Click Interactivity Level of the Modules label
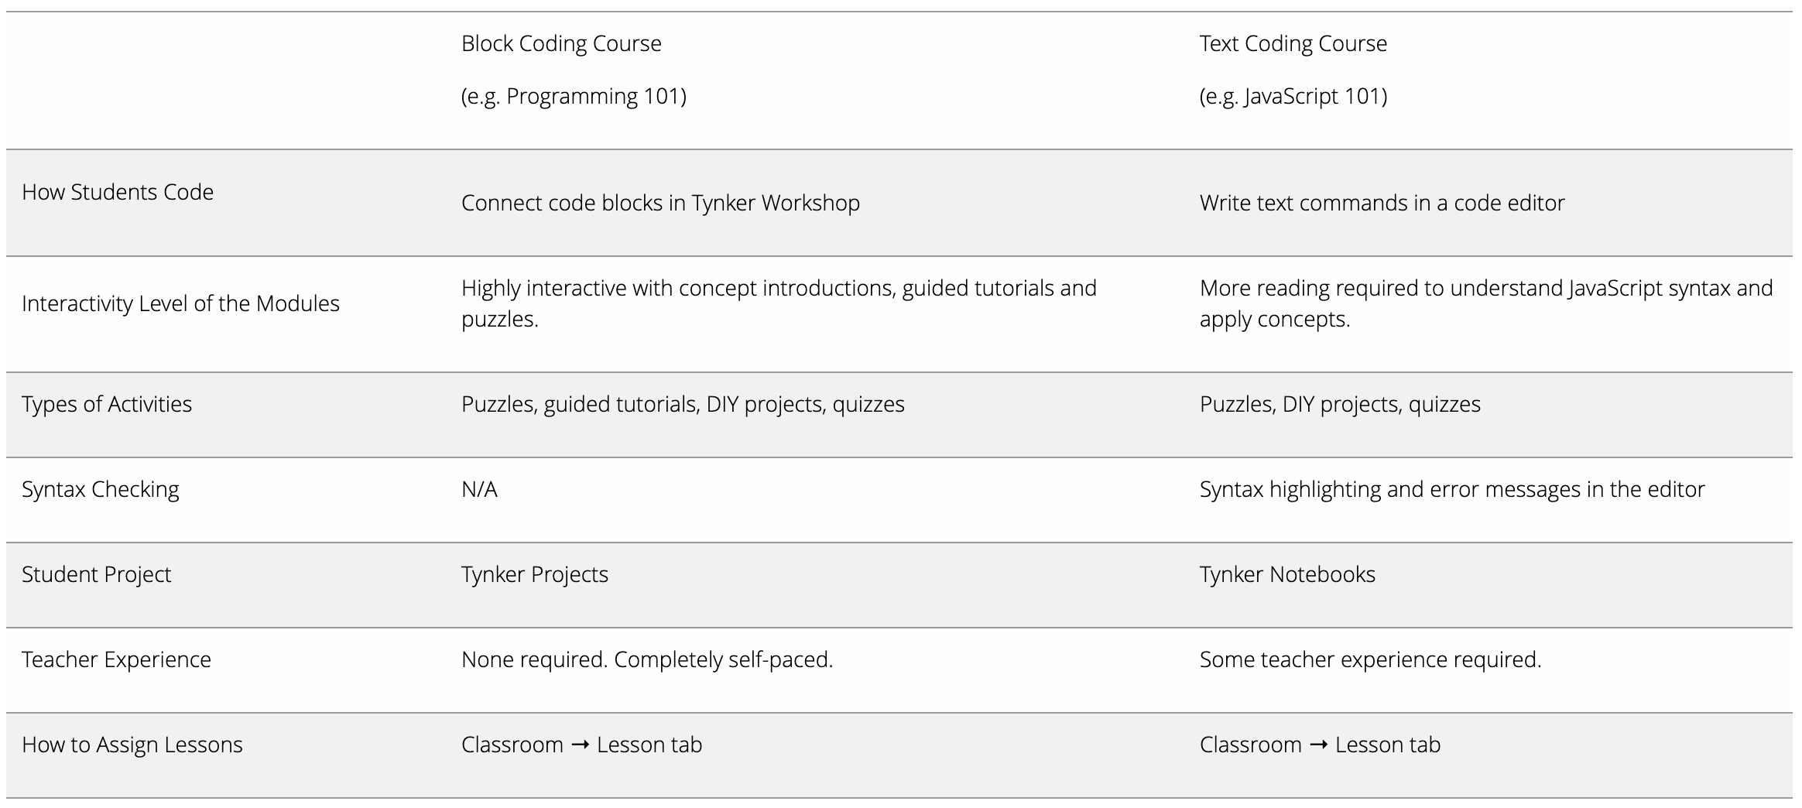This screenshot has width=1802, height=808. 180,303
